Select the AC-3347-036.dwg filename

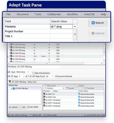[x=19, y=50]
